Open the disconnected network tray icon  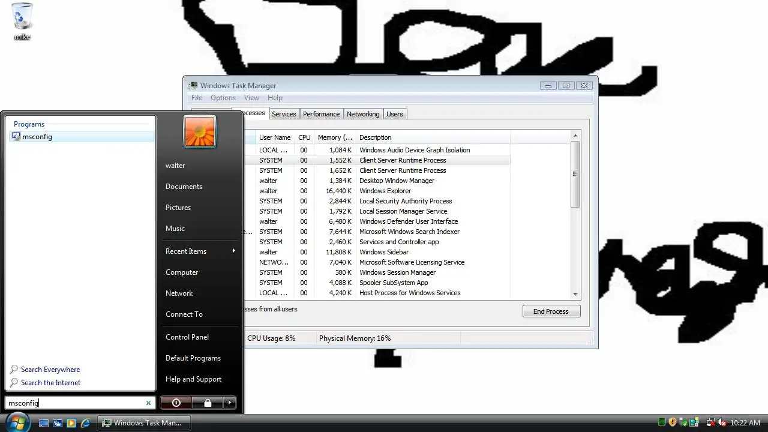pyautogui.click(x=711, y=422)
